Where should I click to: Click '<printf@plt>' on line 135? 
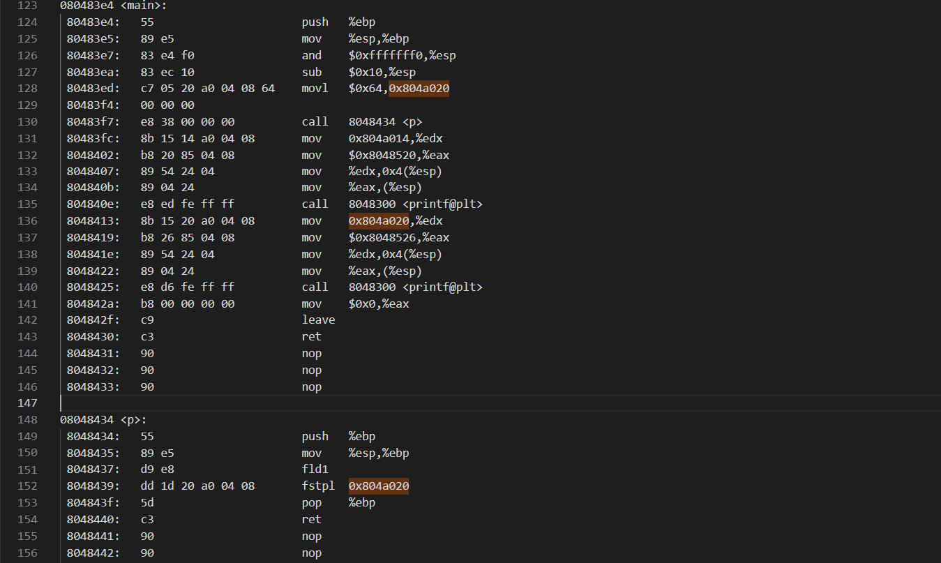442,204
